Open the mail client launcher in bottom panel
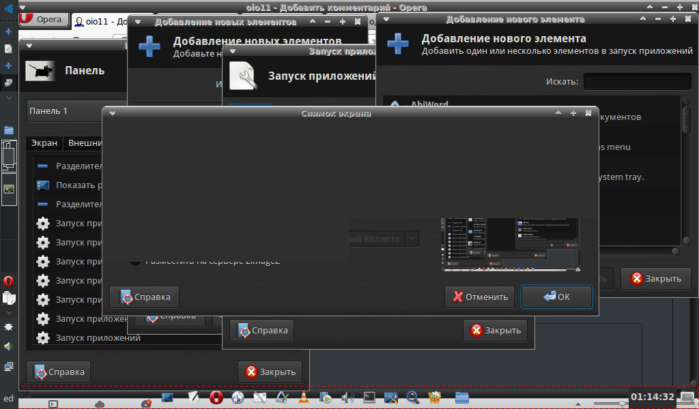Screen dimensions: 699x409 (x=260, y=397)
